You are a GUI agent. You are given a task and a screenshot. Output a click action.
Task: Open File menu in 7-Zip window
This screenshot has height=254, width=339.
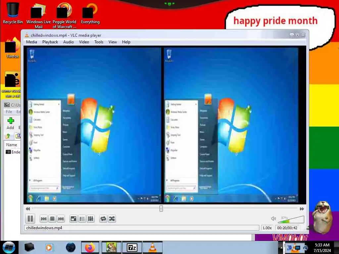[x=9, y=112]
